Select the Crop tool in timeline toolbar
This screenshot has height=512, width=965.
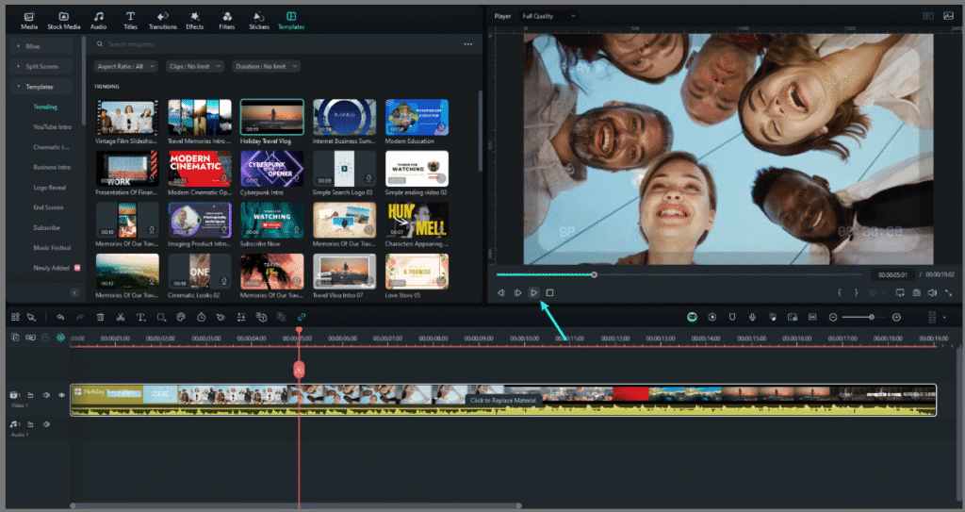[x=161, y=318]
